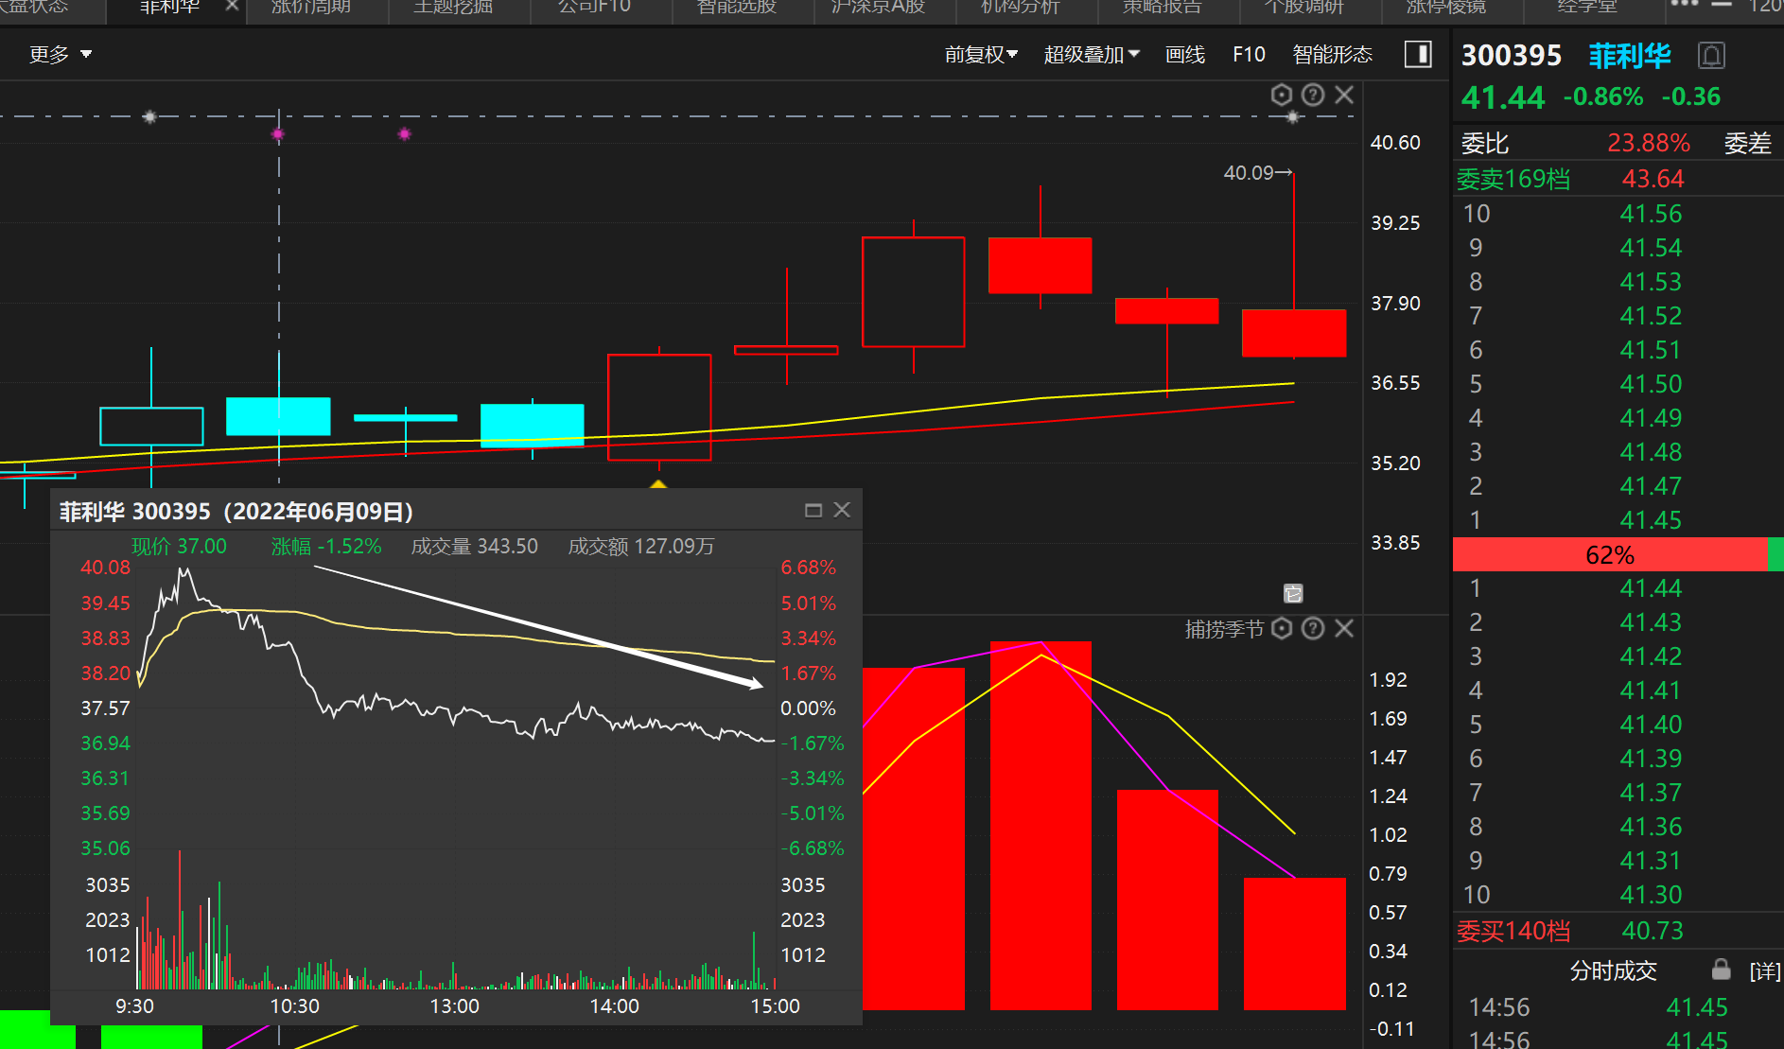Switch to the 个股调研 tab
This screenshot has height=1049, width=1784.
pos(1303,7)
